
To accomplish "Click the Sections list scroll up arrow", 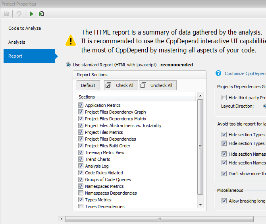I will point(200,96).
